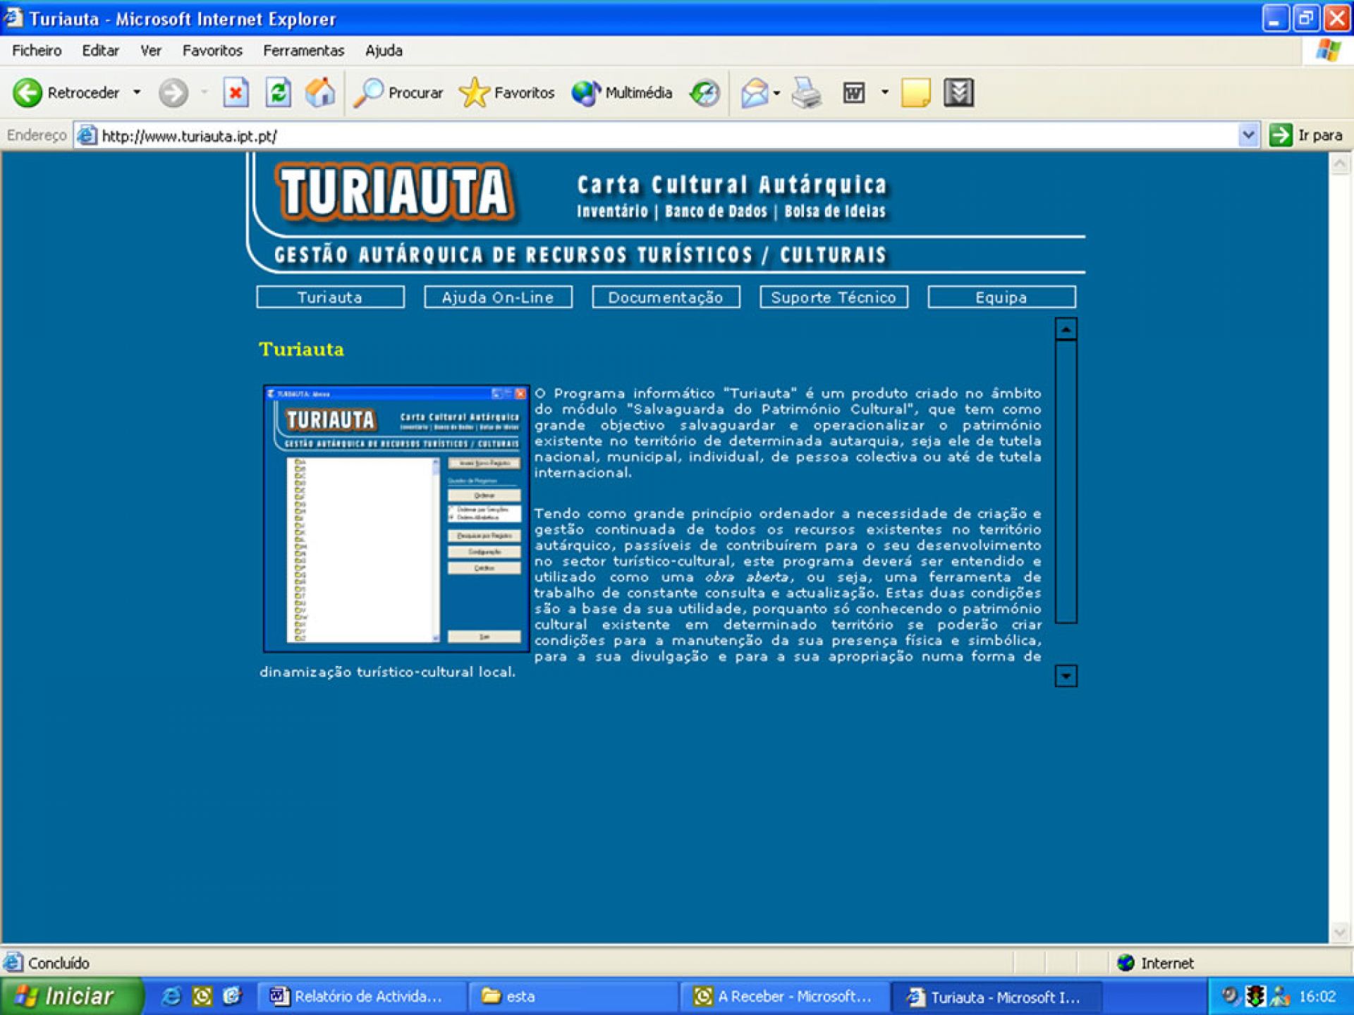
Task: Click the Suporte Técnico navigation button
Action: pyautogui.click(x=834, y=297)
